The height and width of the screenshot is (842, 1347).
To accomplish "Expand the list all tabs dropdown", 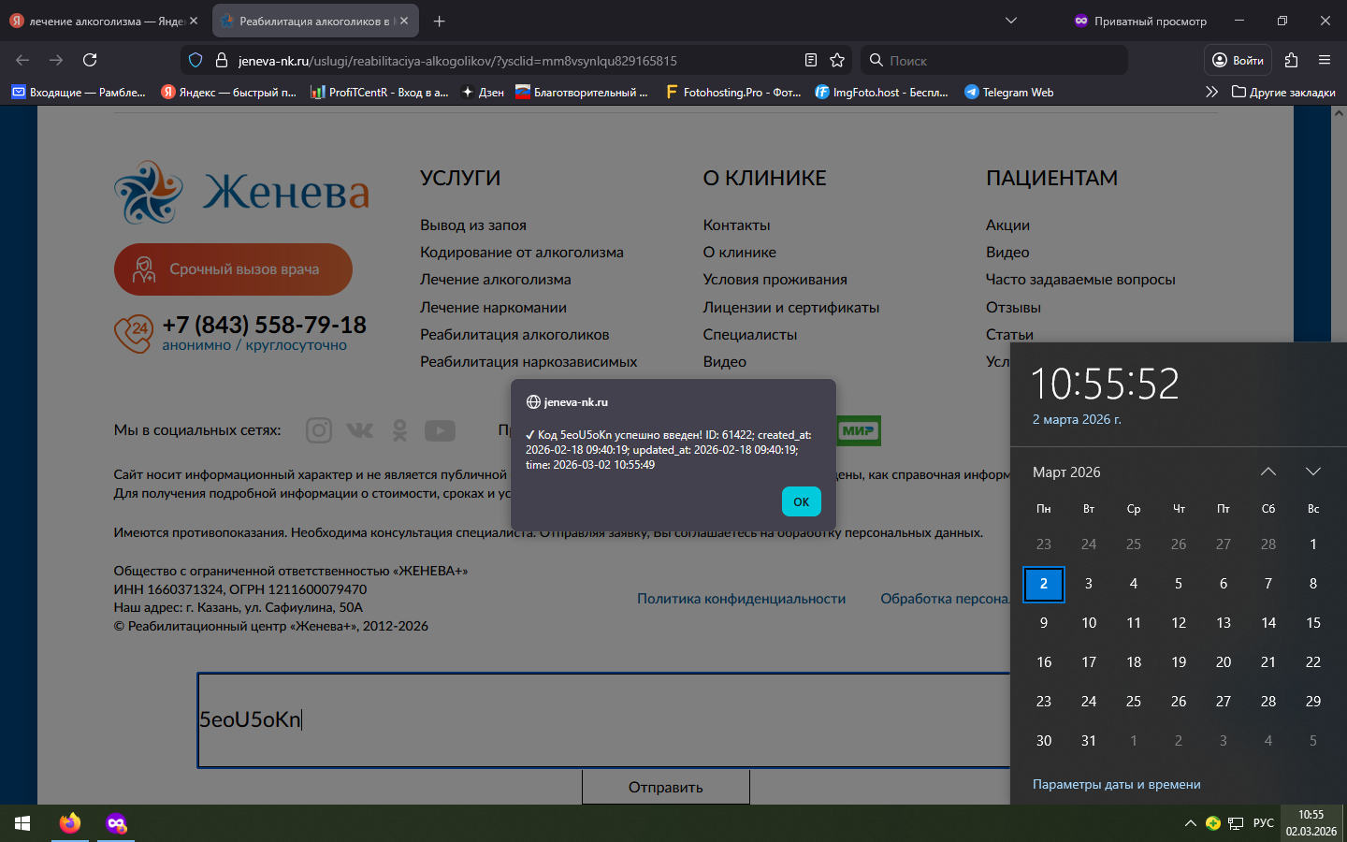I will (1010, 21).
